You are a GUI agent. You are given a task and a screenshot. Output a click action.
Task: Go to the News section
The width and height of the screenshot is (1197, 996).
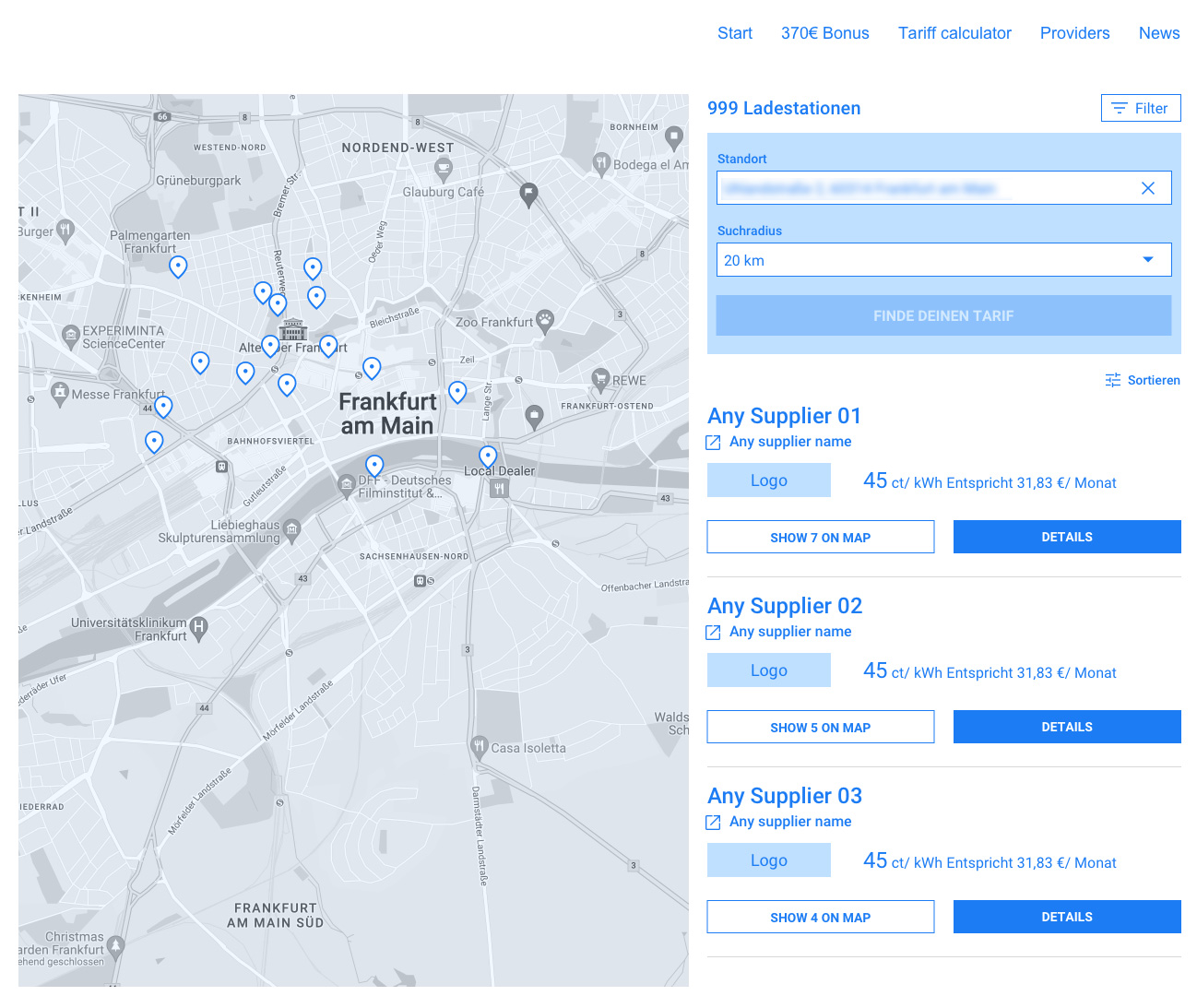coord(1159,33)
